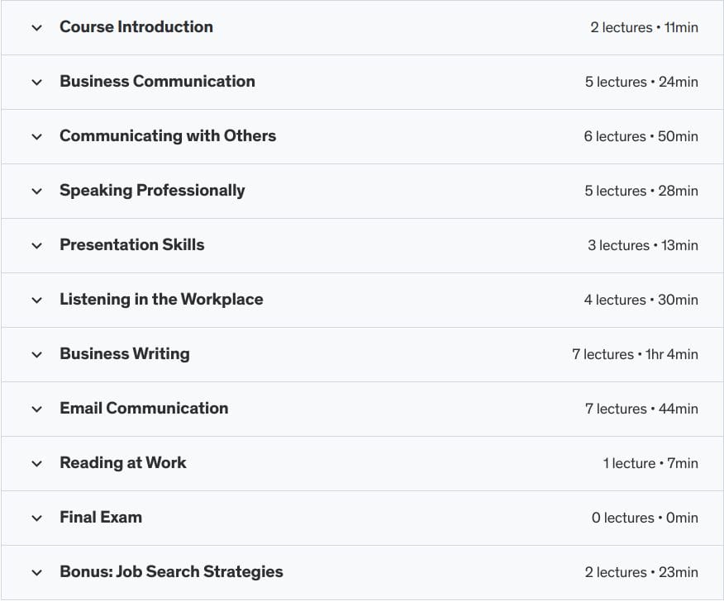This screenshot has height=601, width=724.
Task: Select the Presentation Skills section title
Action: pyautogui.click(x=131, y=245)
